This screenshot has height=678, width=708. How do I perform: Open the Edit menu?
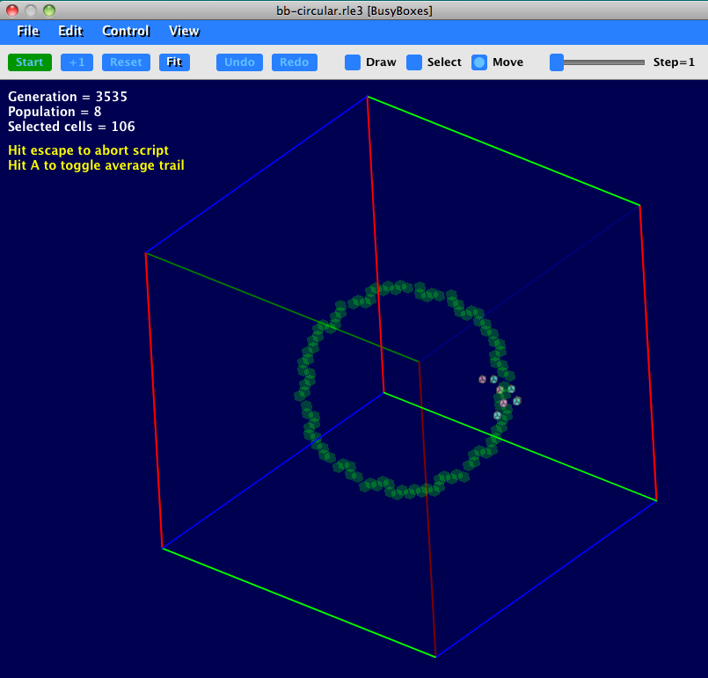pos(71,31)
